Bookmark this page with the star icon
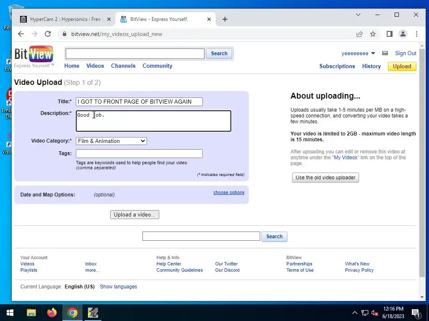Screen dimensions: 429x321 pos(372,34)
